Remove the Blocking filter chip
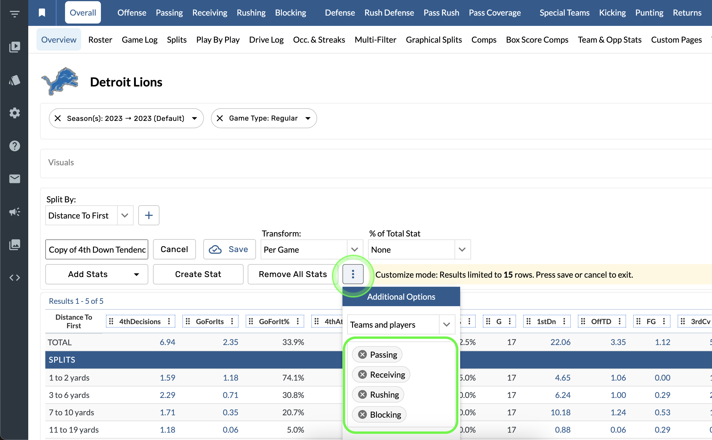 click(x=362, y=414)
